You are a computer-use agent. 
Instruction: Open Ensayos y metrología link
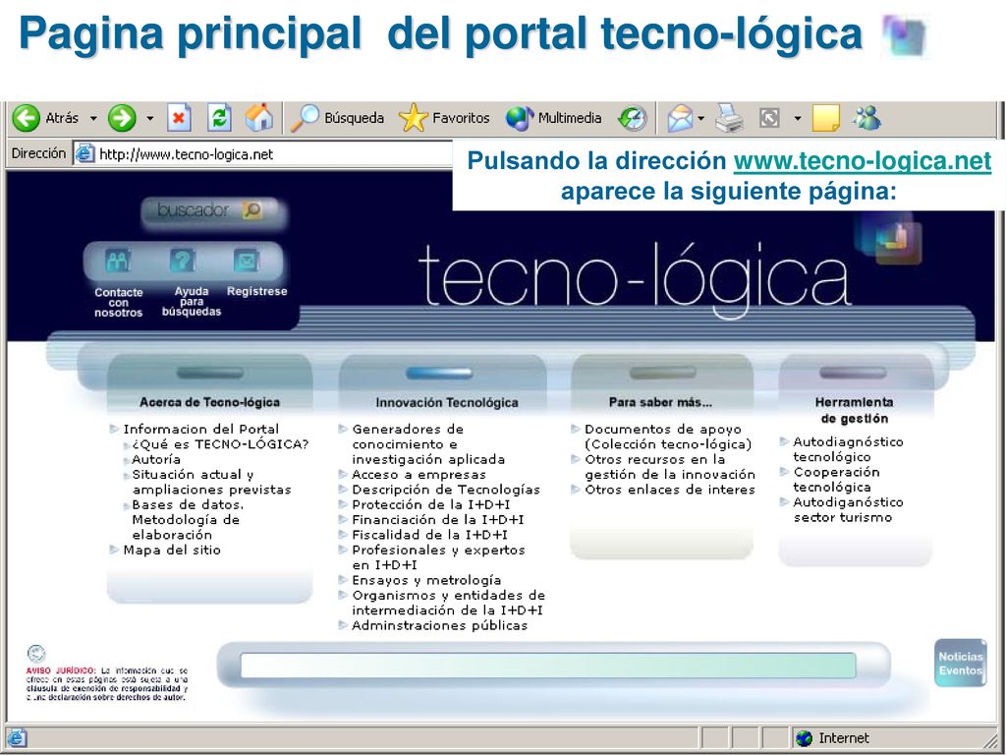(426, 580)
